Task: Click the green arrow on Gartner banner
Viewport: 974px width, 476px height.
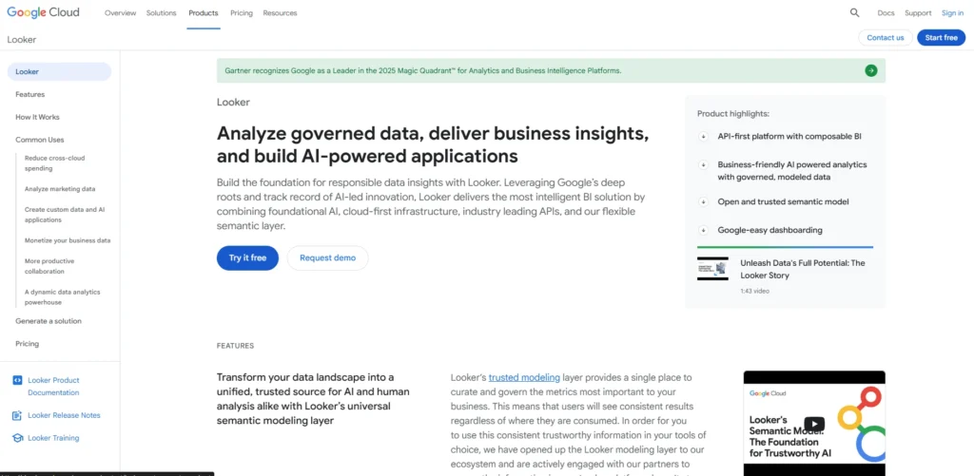Action: click(871, 70)
